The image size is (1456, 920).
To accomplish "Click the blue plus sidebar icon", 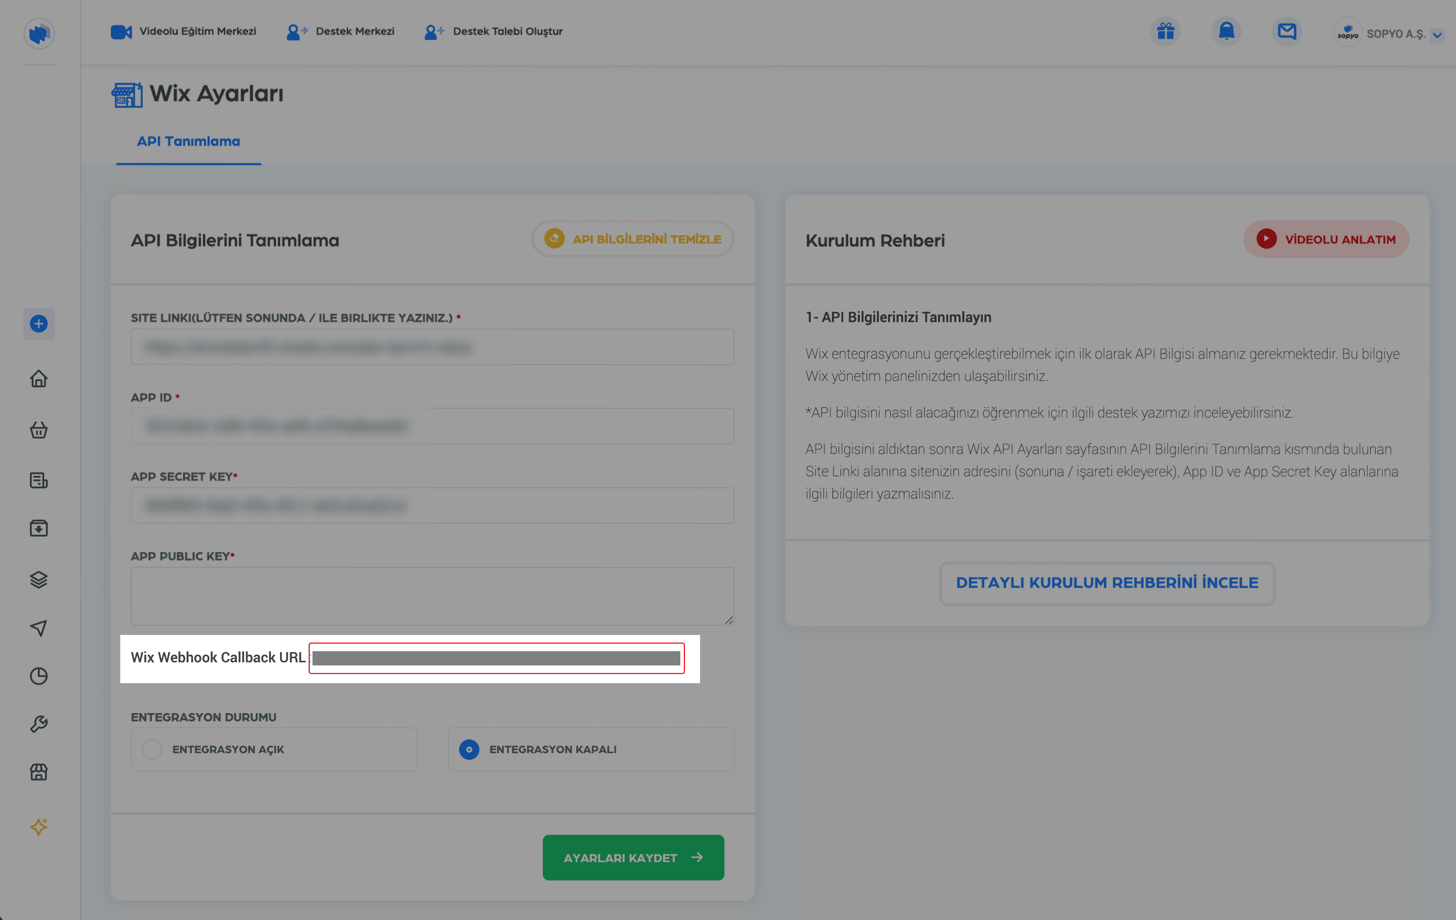I will 39,324.
